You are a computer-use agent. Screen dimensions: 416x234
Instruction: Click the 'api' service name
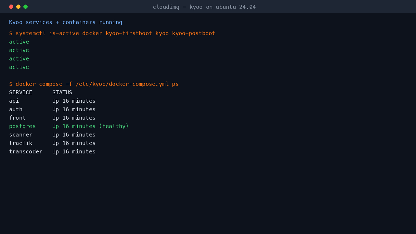click(14, 101)
